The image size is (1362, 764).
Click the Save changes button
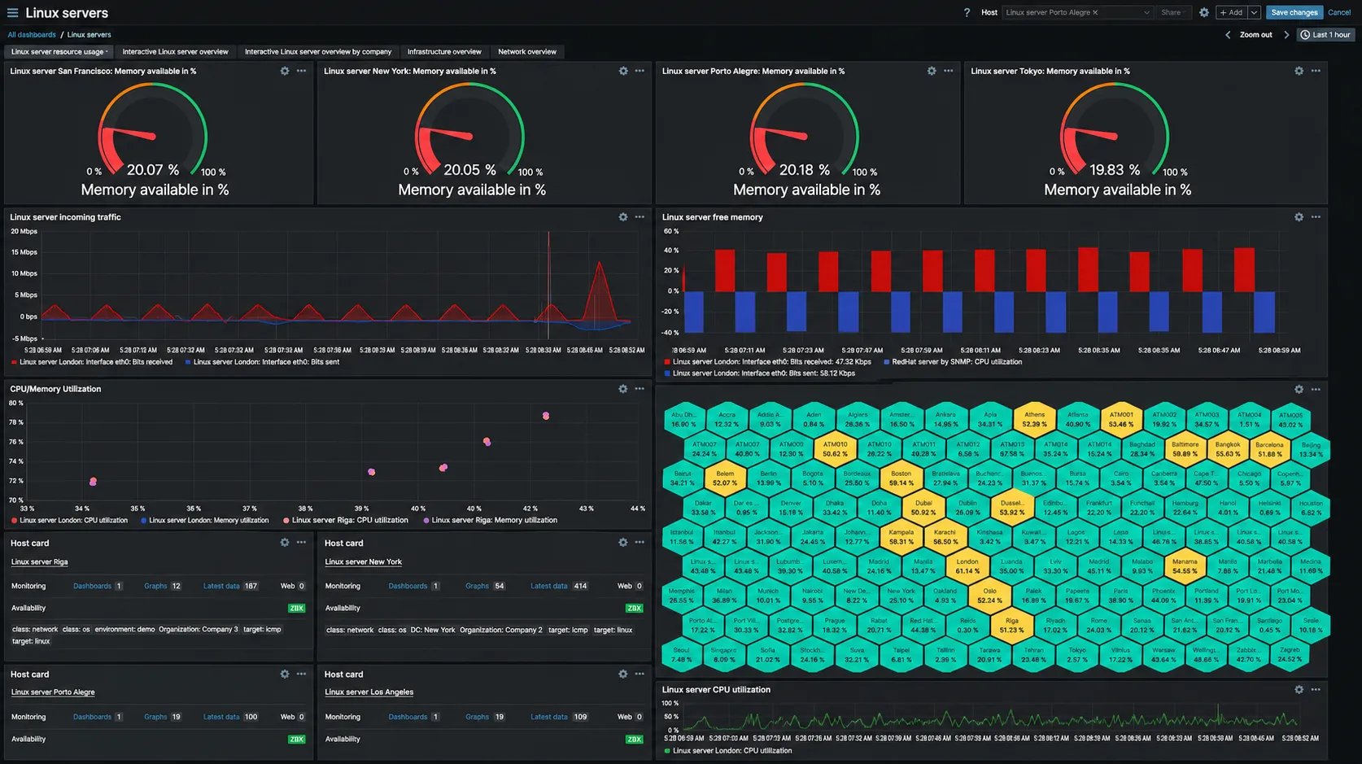(x=1294, y=13)
